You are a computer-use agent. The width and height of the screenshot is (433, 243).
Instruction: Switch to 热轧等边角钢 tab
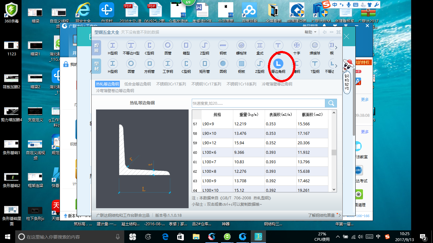click(107, 84)
